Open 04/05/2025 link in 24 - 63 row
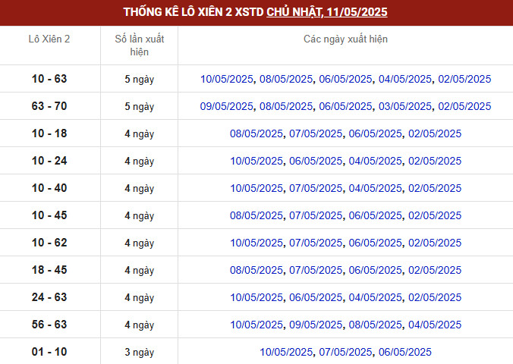 click(375, 297)
